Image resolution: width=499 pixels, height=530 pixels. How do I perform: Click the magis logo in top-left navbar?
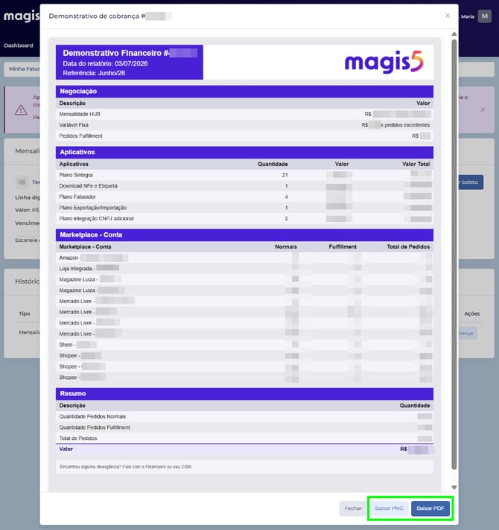22,16
